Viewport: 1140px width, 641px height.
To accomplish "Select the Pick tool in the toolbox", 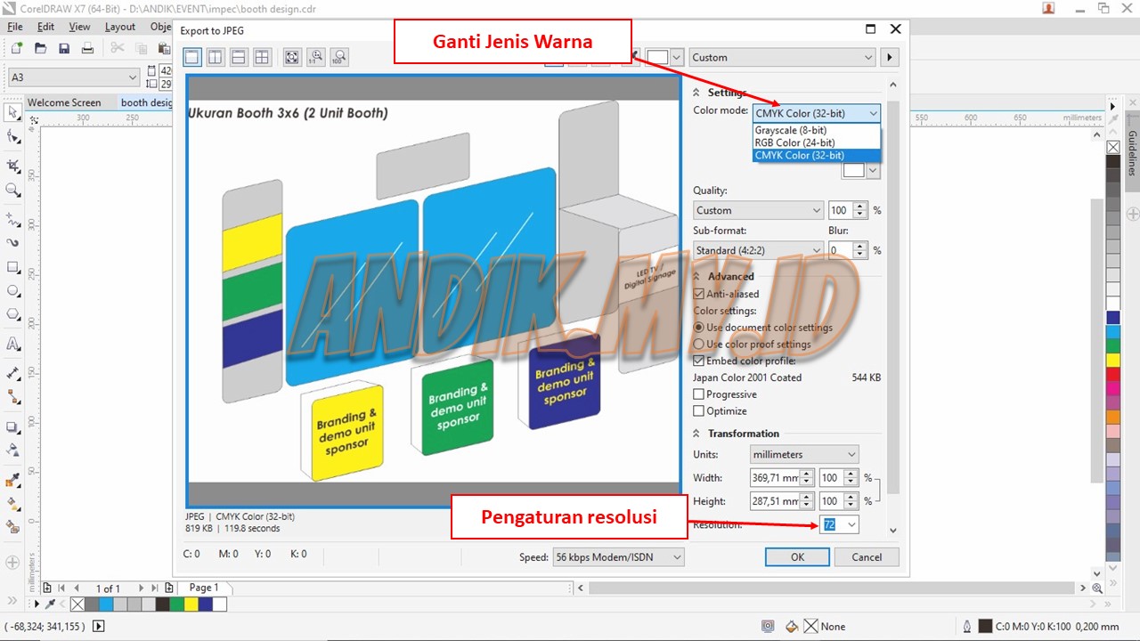I will pos(12,113).
